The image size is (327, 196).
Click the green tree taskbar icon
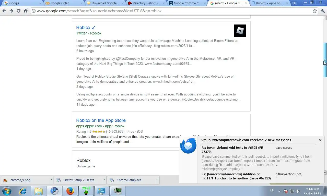[x=86, y=191]
